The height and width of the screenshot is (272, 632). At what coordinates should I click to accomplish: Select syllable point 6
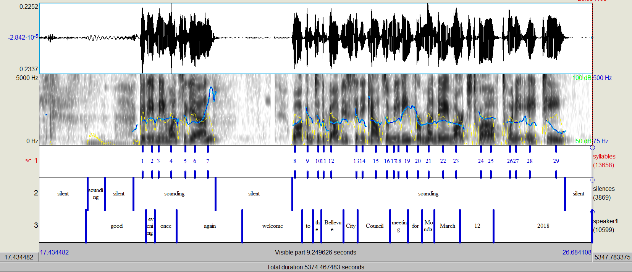(195, 161)
